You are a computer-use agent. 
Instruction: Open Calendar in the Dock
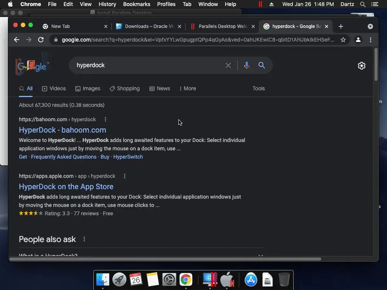[136, 279]
